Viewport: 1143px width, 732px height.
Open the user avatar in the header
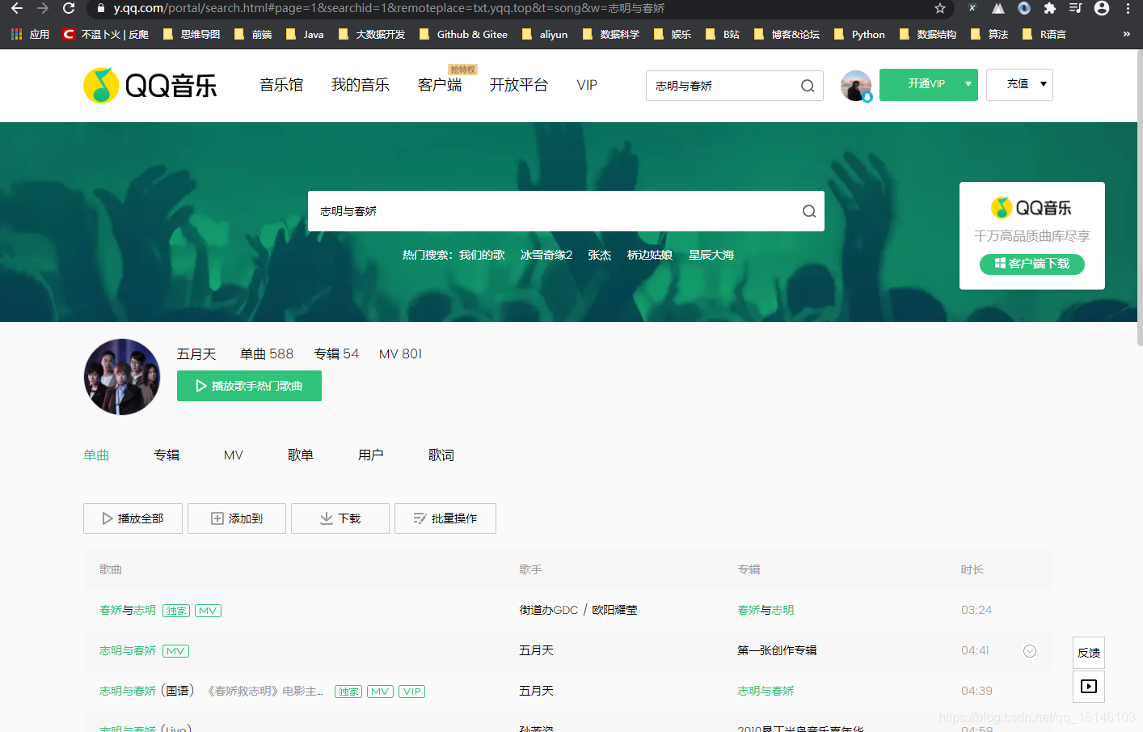tap(856, 85)
